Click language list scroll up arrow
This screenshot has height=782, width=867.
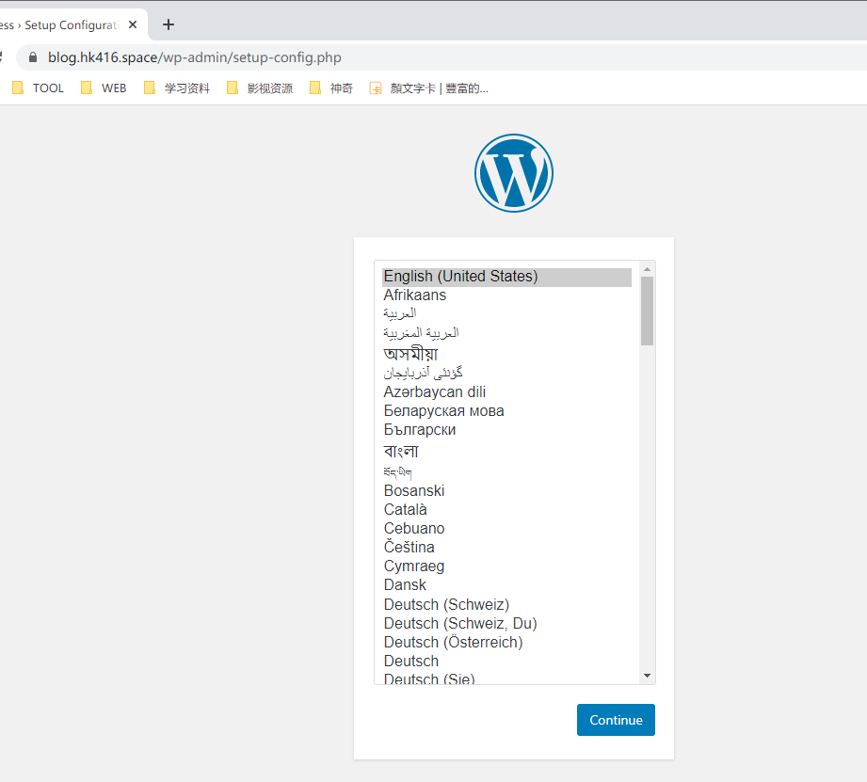coord(647,269)
